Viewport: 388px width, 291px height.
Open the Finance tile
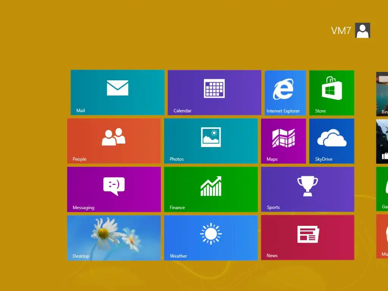click(x=211, y=189)
